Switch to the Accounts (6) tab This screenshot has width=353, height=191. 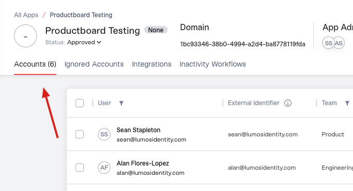pos(35,65)
